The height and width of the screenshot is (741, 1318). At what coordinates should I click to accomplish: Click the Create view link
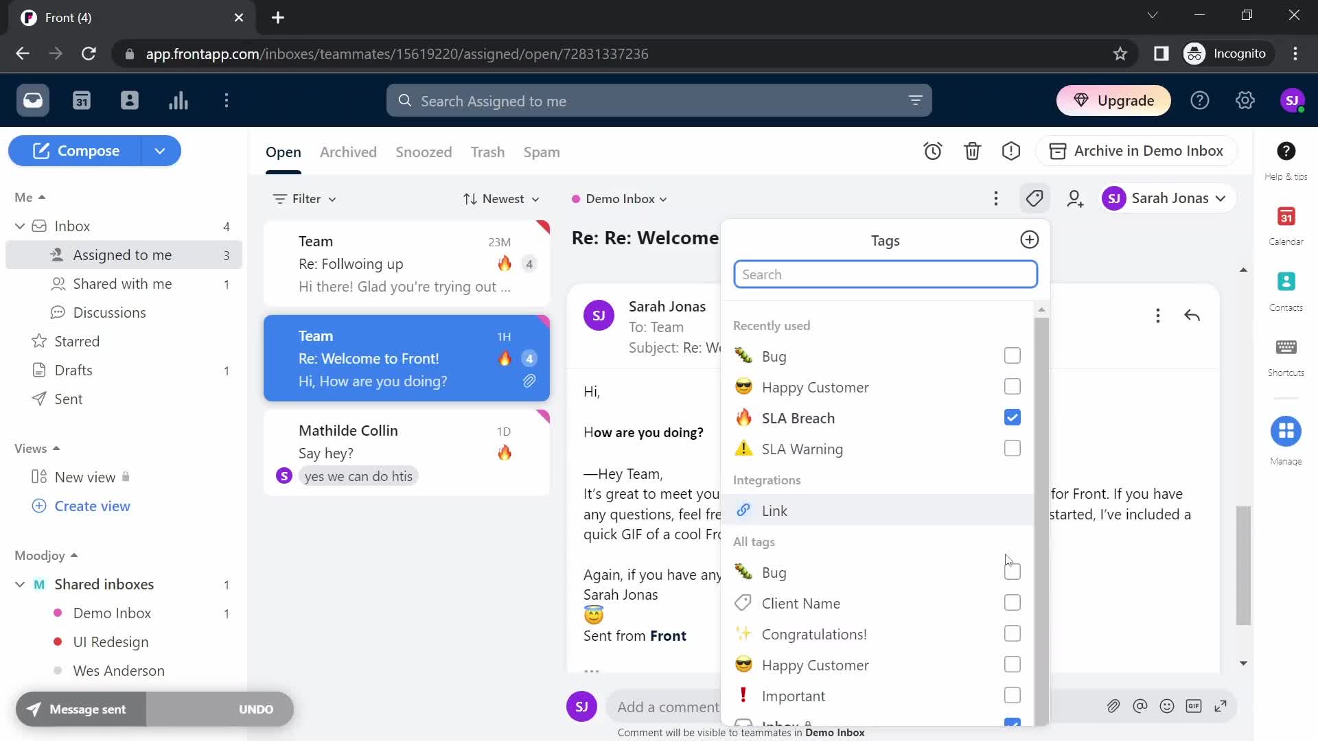[x=92, y=506]
